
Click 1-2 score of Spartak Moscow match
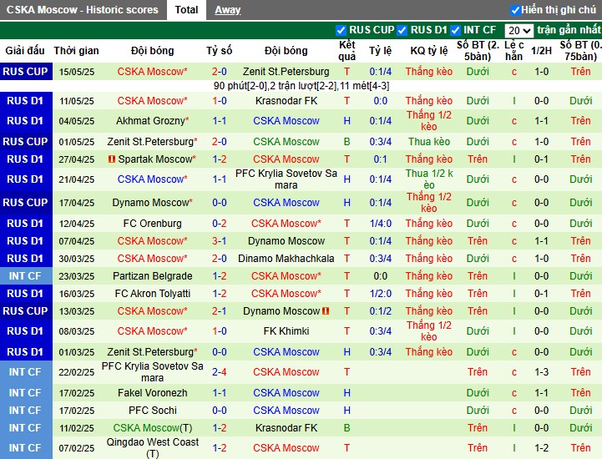220,159
